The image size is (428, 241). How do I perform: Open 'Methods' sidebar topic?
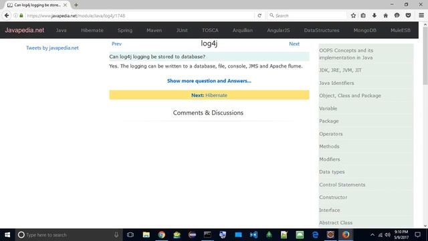329,147
